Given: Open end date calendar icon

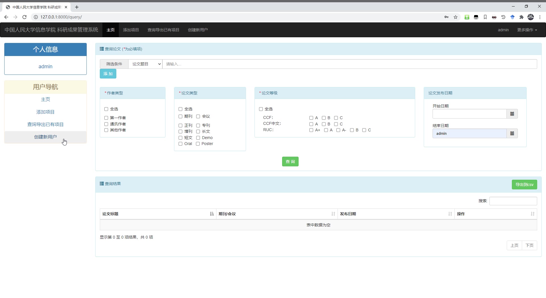Looking at the screenshot, I should [x=512, y=133].
